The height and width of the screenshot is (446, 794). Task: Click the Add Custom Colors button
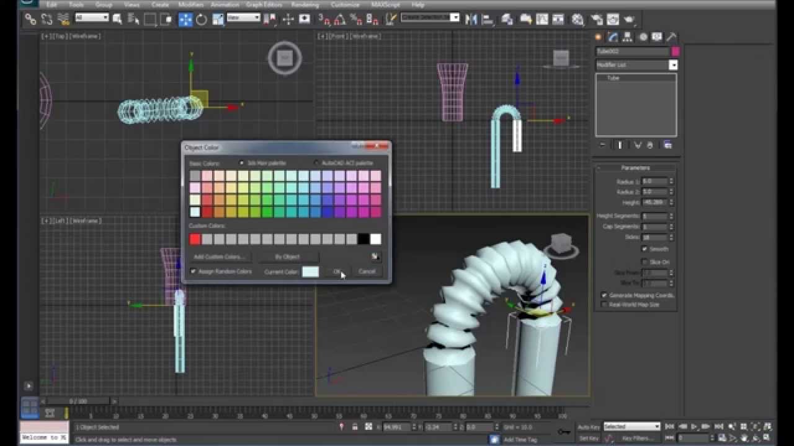[x=220, y=256]
